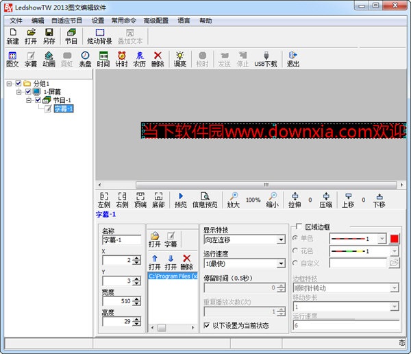Click the 拉伸 stretch icon
Image resolution: width=411 pixels, height=354 pixels.
pos(295,200)
